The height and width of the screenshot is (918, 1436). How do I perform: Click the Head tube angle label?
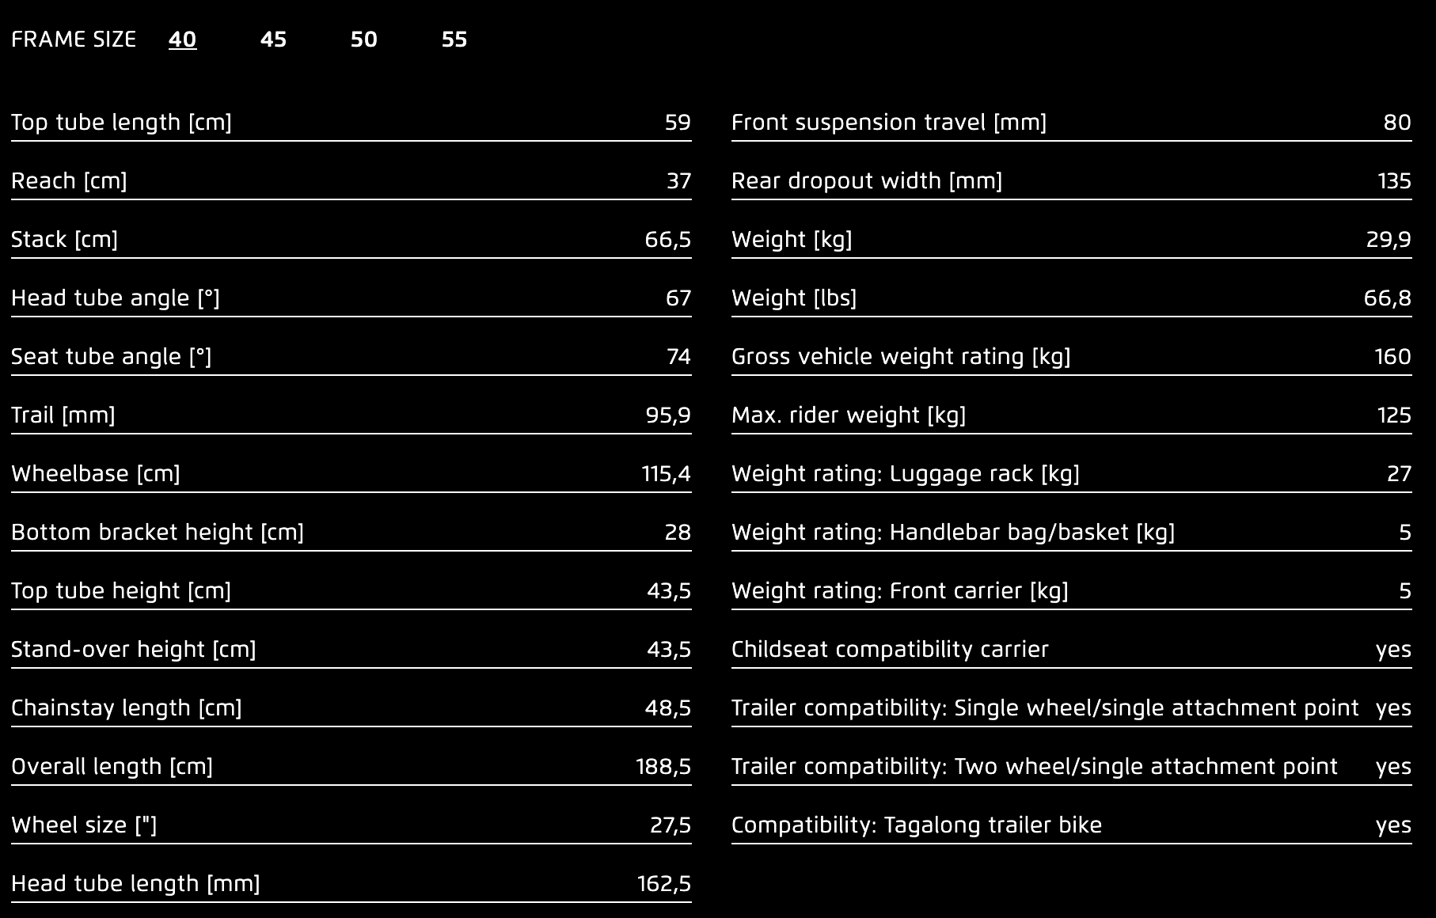tap(116, 298)
